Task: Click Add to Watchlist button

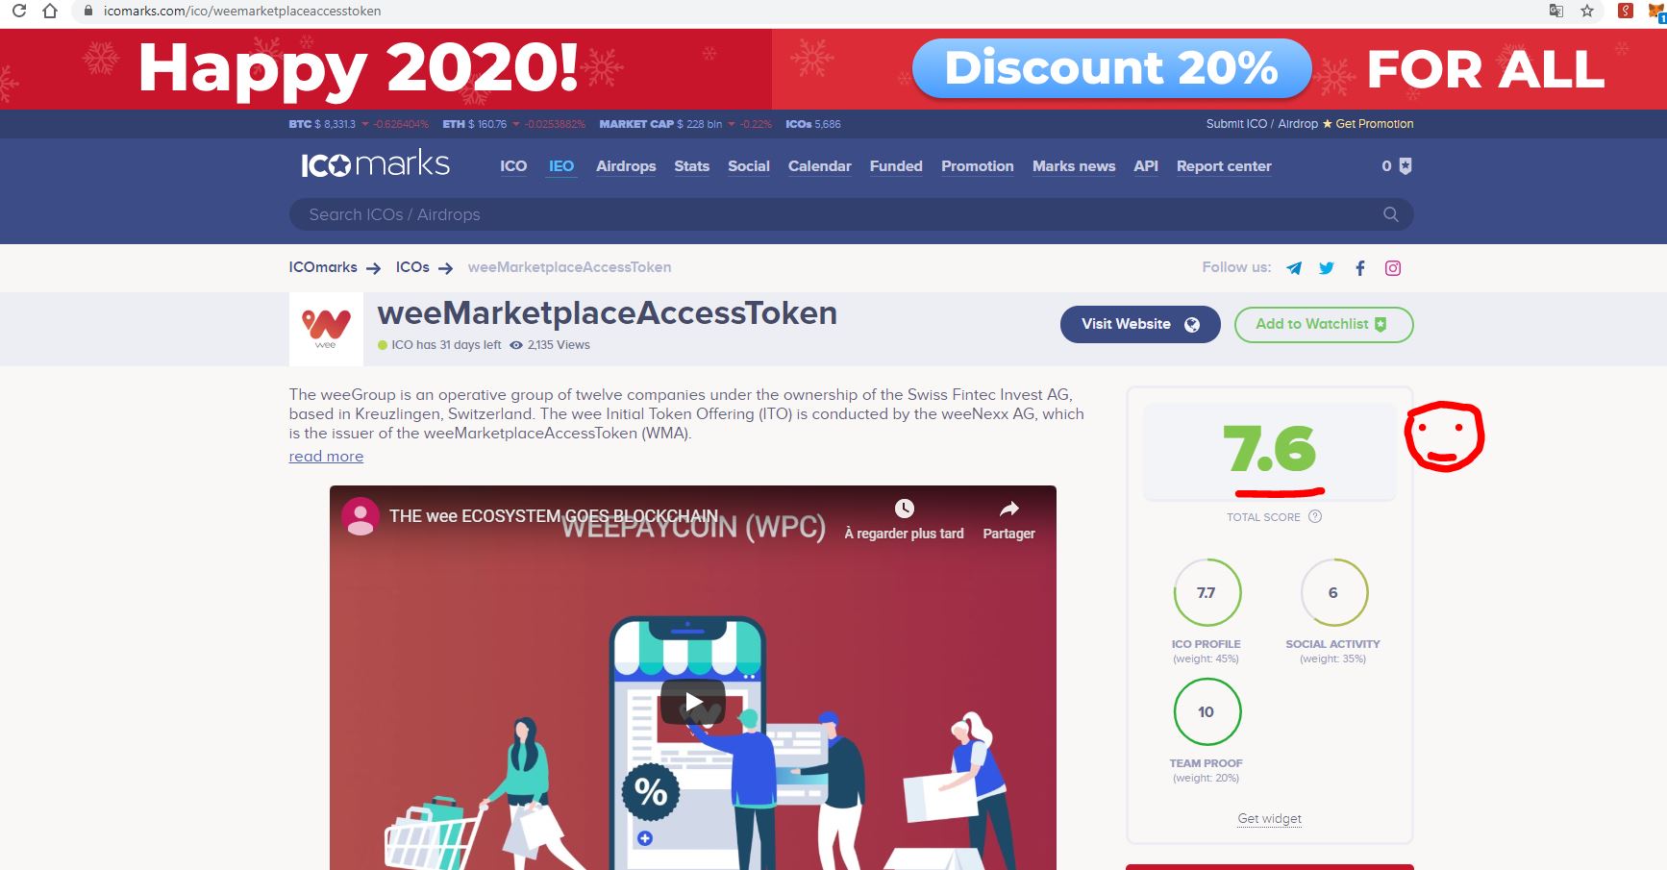Action: tap(1324, 324)
